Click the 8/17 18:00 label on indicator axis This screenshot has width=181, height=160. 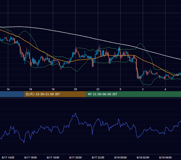coord(53,157)
